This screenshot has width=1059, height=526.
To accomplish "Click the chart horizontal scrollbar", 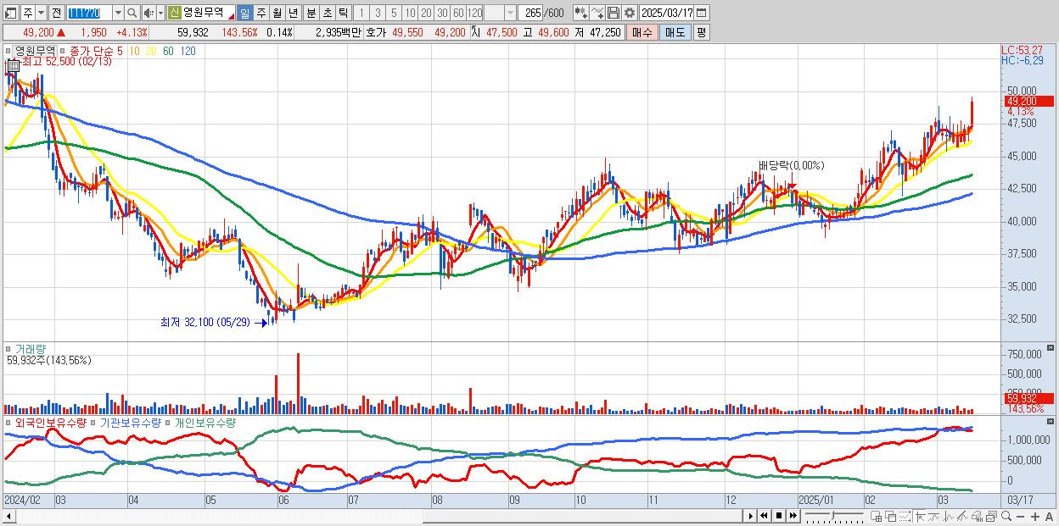I will (373, 516).
